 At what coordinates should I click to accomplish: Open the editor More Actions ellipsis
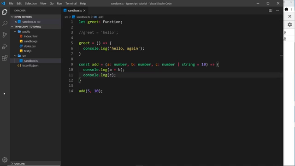[277, 11]
